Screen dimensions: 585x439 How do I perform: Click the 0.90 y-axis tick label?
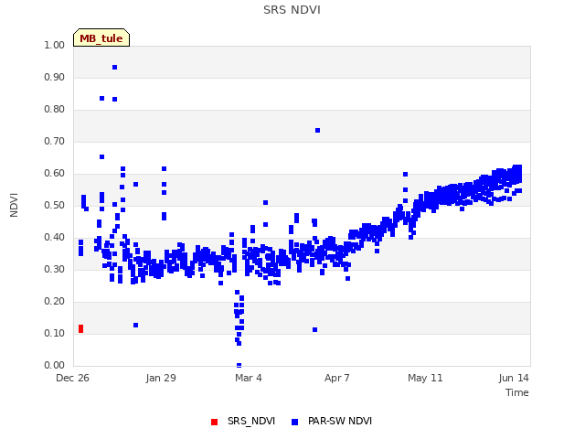click(55, 77)
